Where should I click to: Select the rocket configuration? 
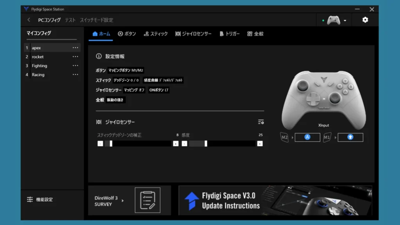click(x=52, y=57)
